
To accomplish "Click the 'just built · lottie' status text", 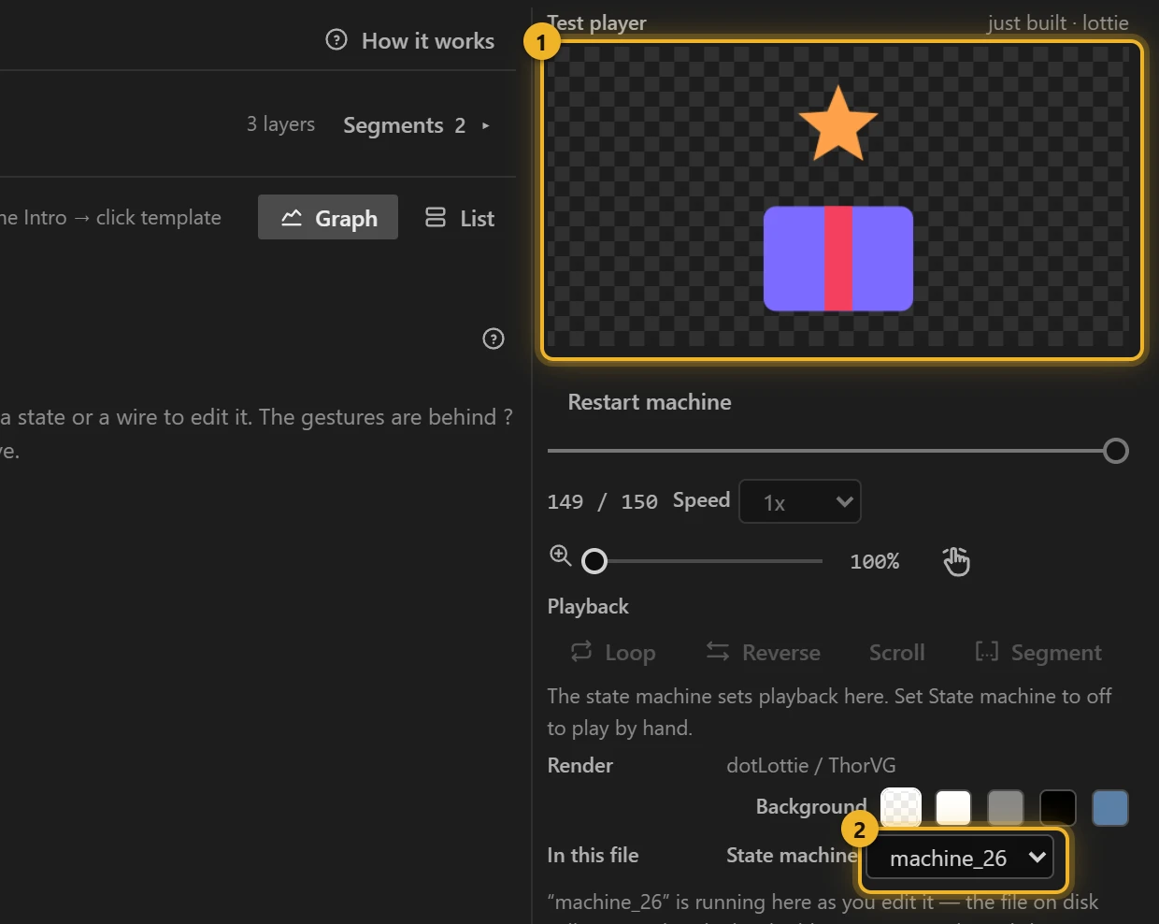I will pos(1058,22).
